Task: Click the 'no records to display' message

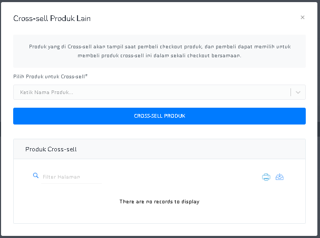Action: click(x=159, y=202)
